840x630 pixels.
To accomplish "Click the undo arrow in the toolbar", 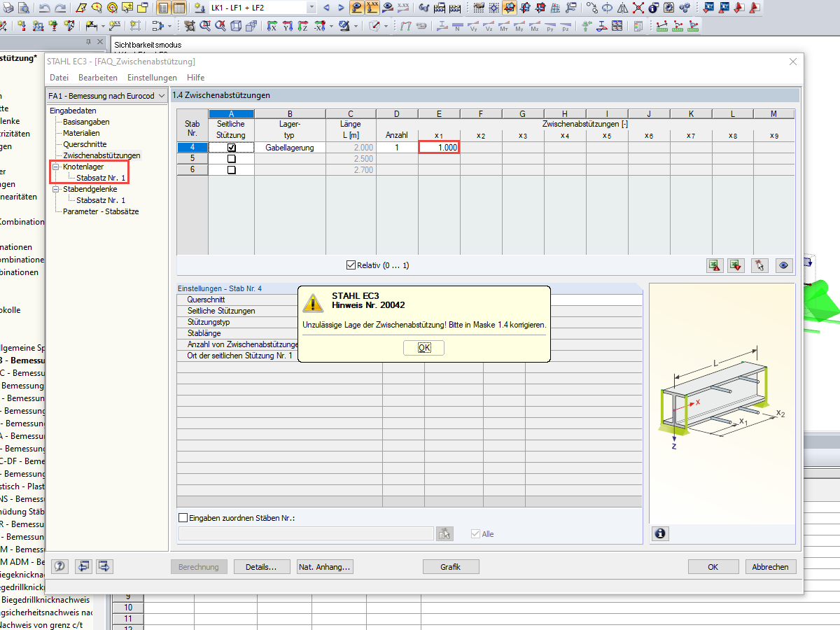I will click(44, 8).
